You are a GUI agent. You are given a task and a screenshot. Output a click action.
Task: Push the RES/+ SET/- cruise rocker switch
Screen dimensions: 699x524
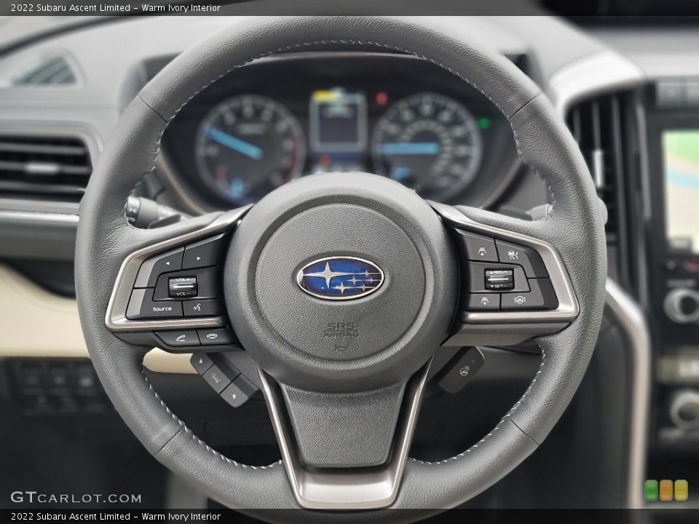(x=499, y=279)
